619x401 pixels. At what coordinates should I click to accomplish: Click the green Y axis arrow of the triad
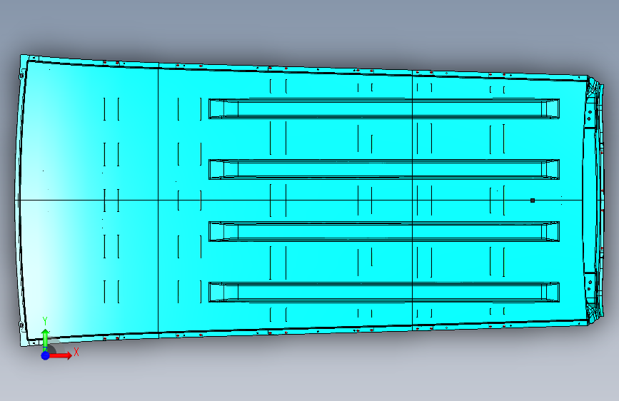click(46, 340)
